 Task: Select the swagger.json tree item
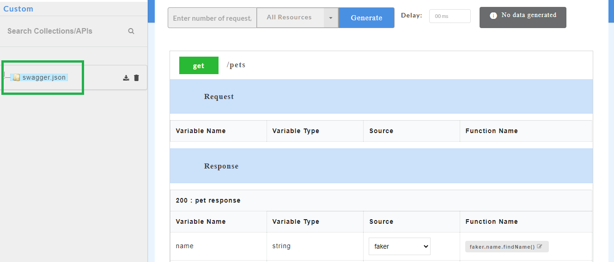tap(44, 77)
